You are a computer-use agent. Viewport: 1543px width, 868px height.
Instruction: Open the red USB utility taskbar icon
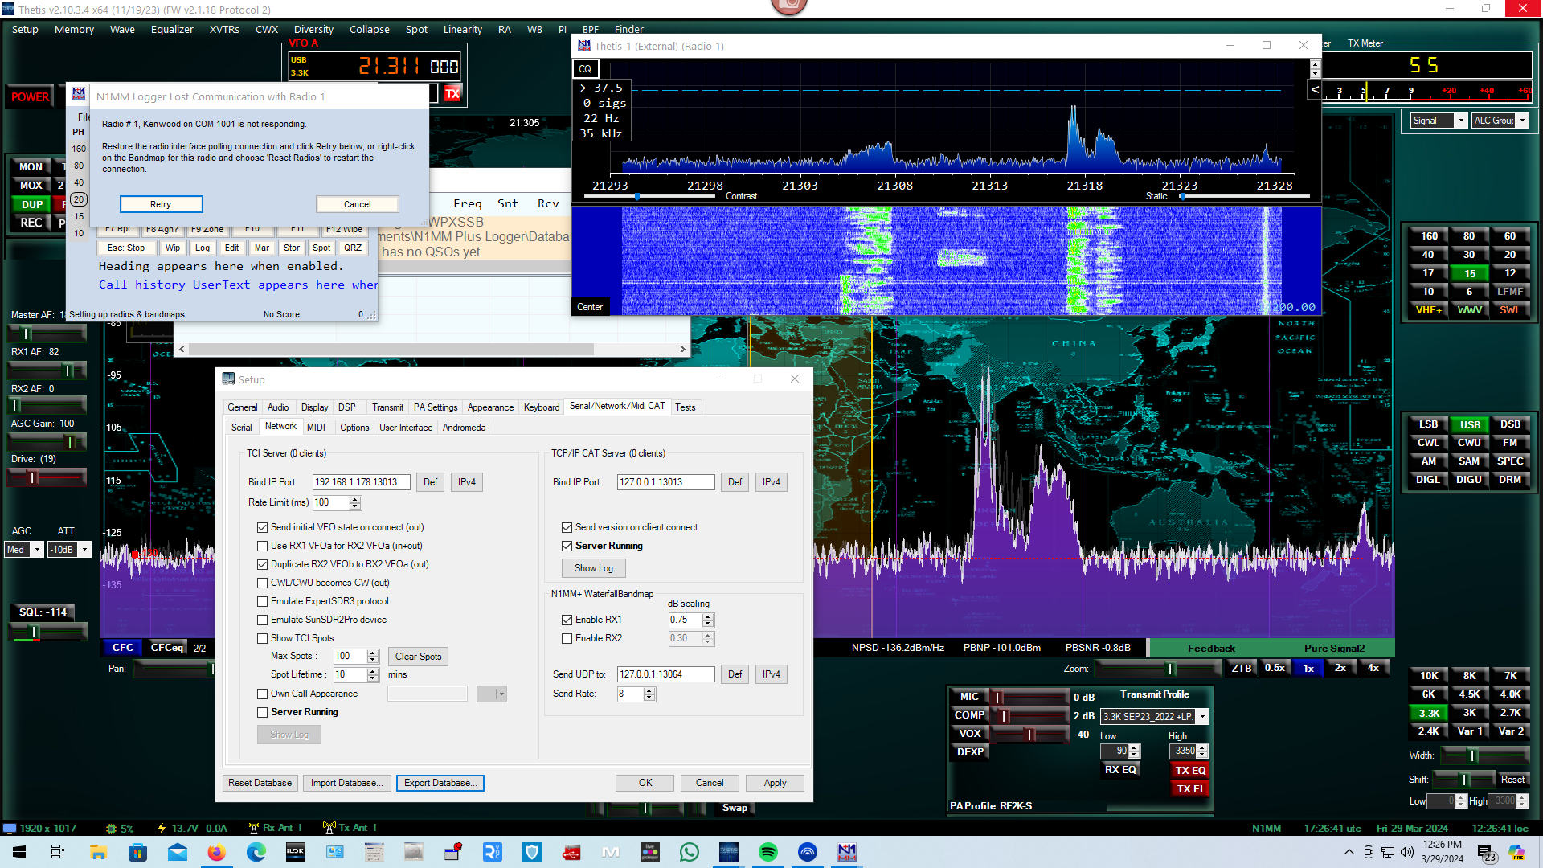[571, 852]
